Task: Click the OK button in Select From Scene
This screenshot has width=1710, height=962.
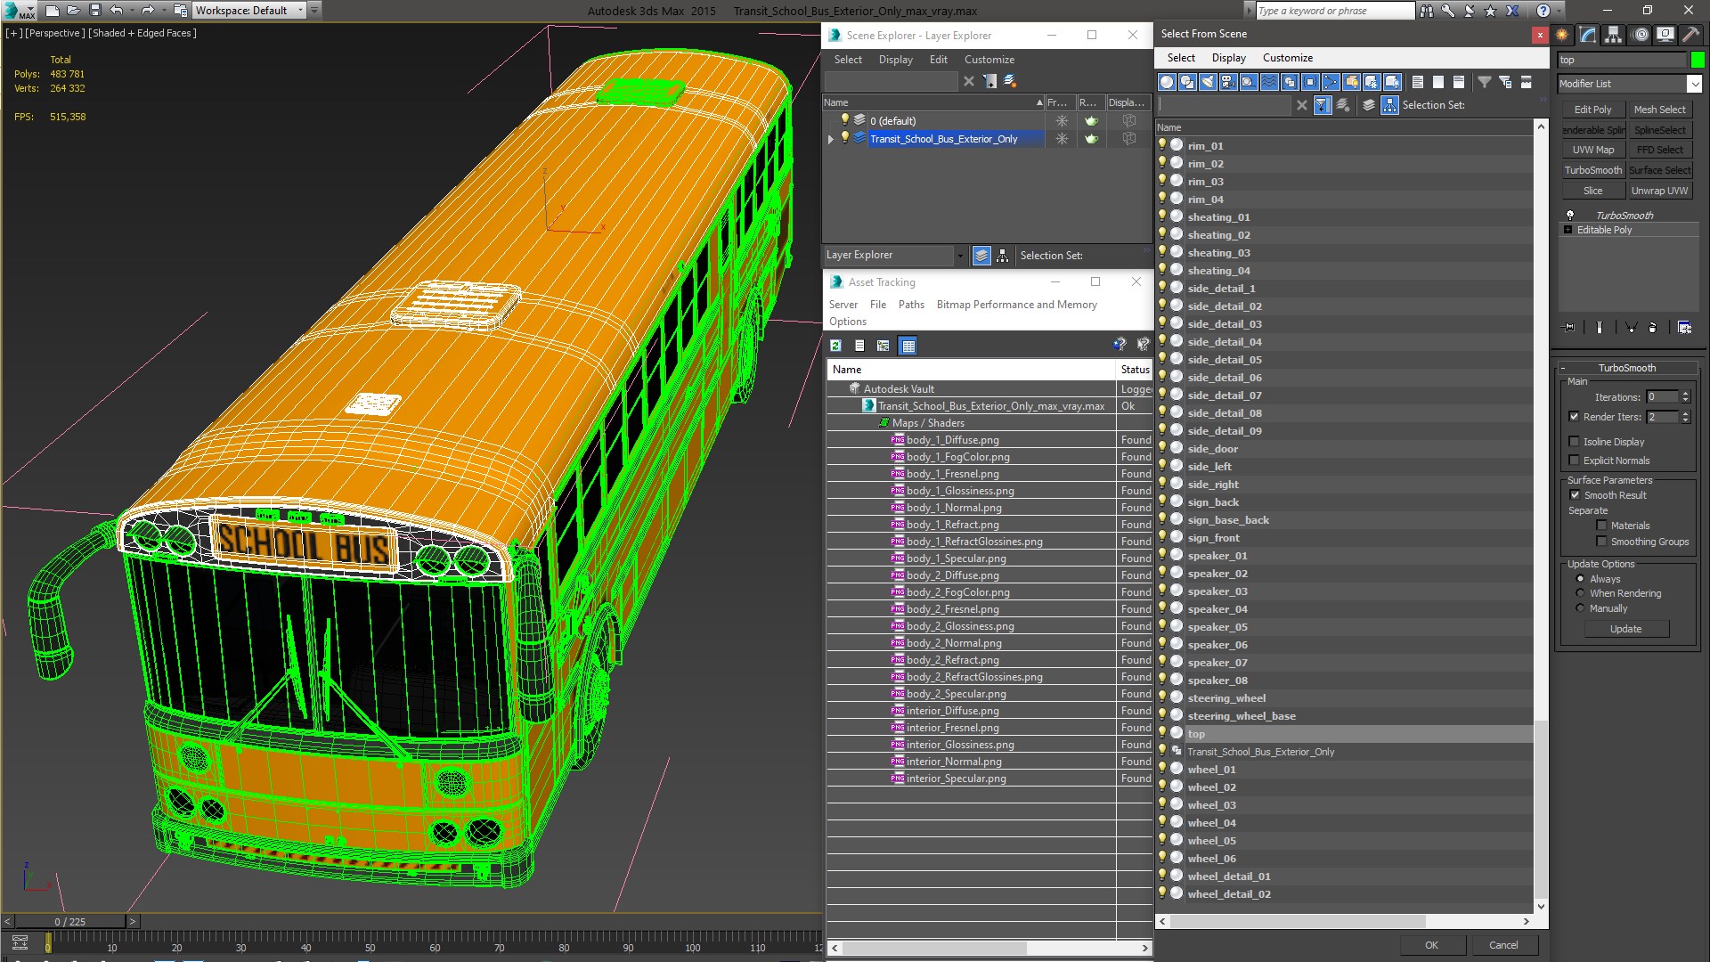Action: [x=1430, y=944]
